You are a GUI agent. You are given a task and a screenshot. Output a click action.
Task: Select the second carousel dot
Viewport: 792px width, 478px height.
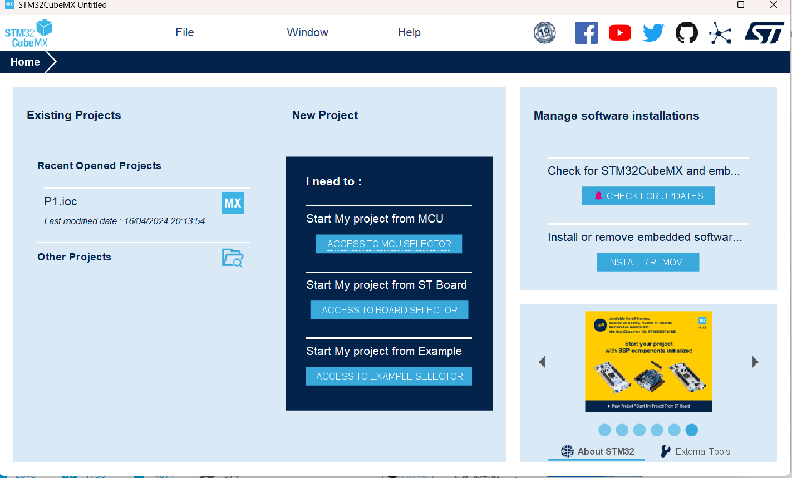point(622,430)
